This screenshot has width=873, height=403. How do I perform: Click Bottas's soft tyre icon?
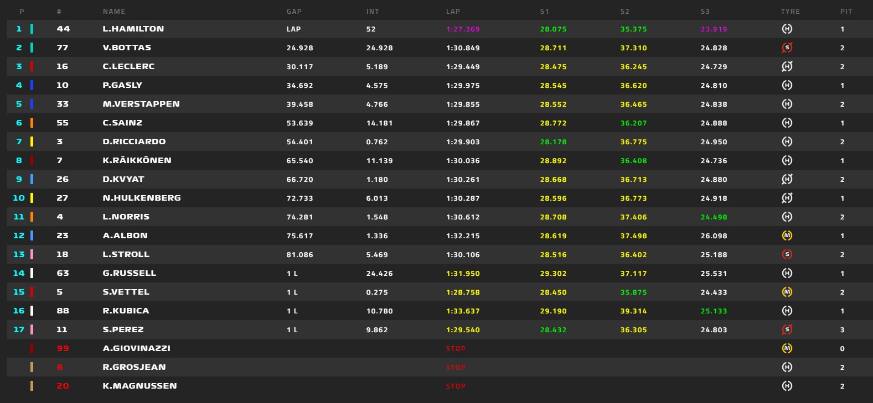pyautogui.click(x=787, y=48)
